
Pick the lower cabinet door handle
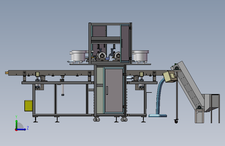[107, 90]
